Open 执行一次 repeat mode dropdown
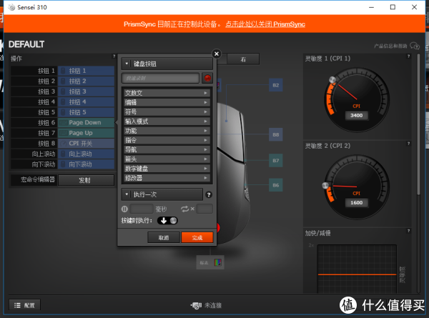 coord(162,194)
